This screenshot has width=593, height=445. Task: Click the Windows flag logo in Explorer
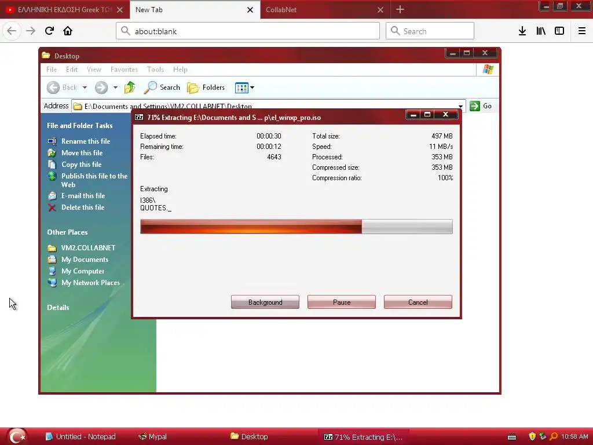tap(488, 70)
